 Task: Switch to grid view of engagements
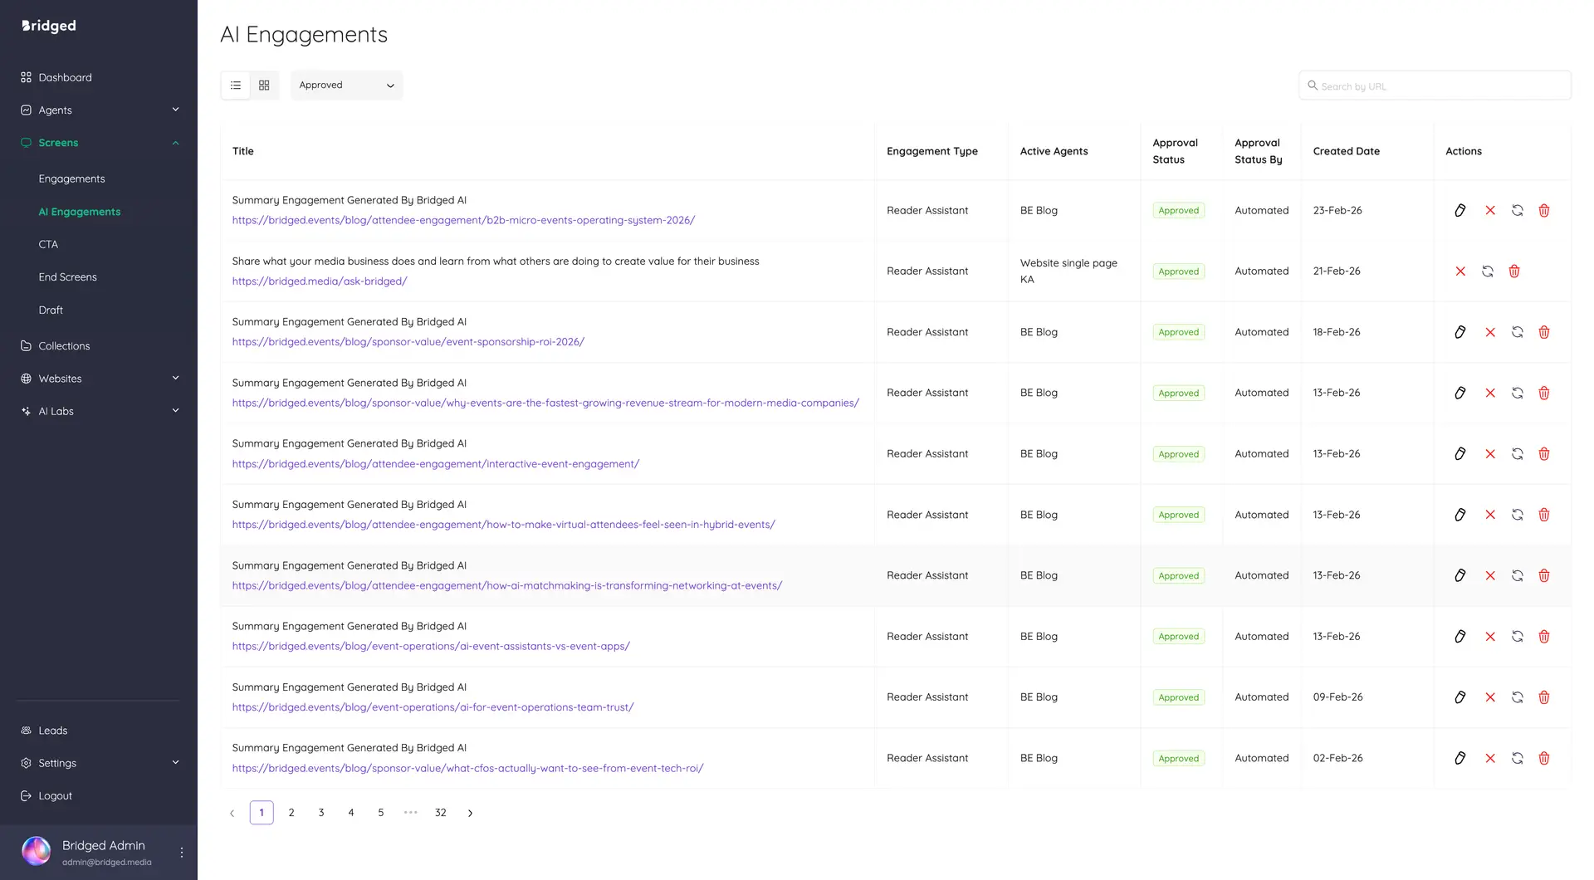point(264,85)
